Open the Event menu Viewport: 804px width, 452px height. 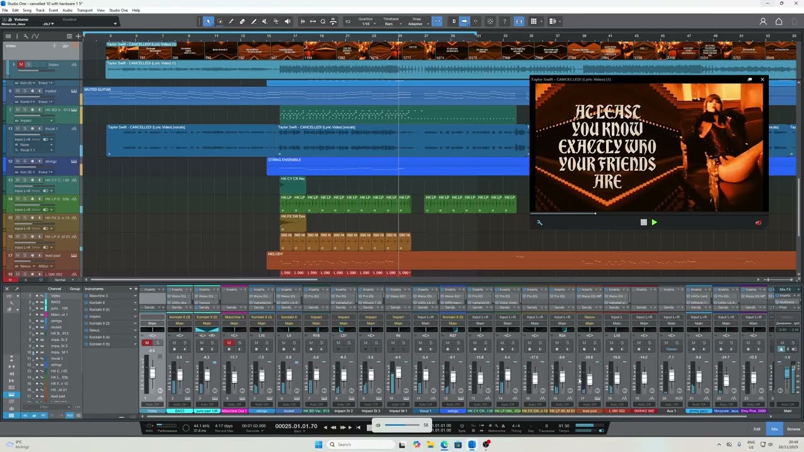pyautogui.click(x=53, y=10)
